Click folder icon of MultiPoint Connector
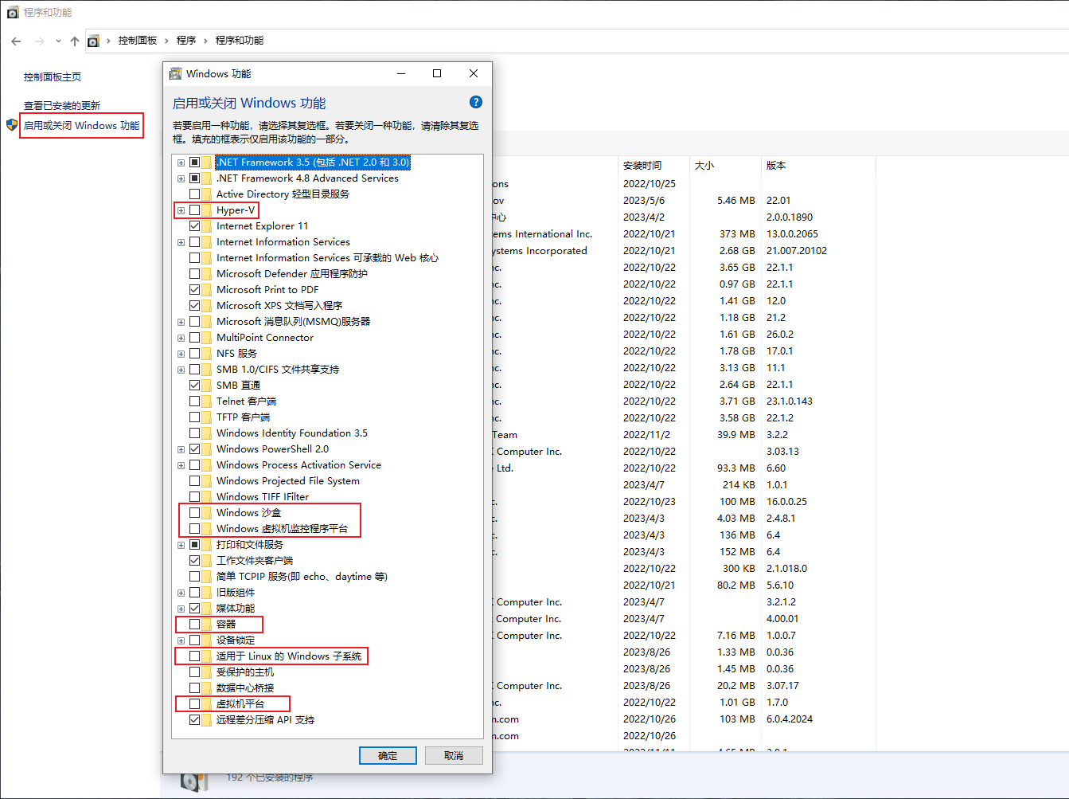The width and height of the screenshot is (1069, 799). 207,338
